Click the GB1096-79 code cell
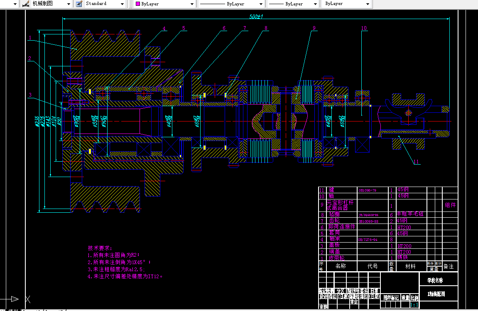This screenshot has height=311, width=478. tap(373, 190)
